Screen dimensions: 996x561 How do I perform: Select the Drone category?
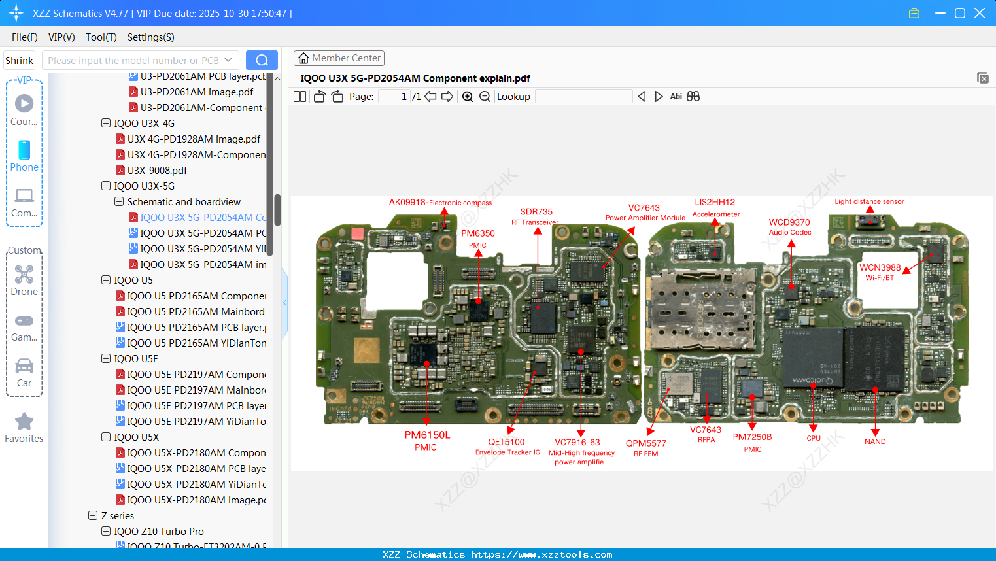tap(24, 280)
